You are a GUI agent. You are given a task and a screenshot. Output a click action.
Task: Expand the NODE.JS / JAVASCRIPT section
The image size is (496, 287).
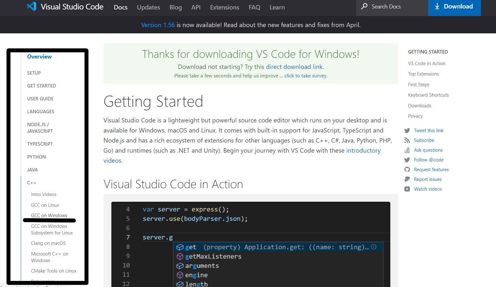click(x=40, y=128)
